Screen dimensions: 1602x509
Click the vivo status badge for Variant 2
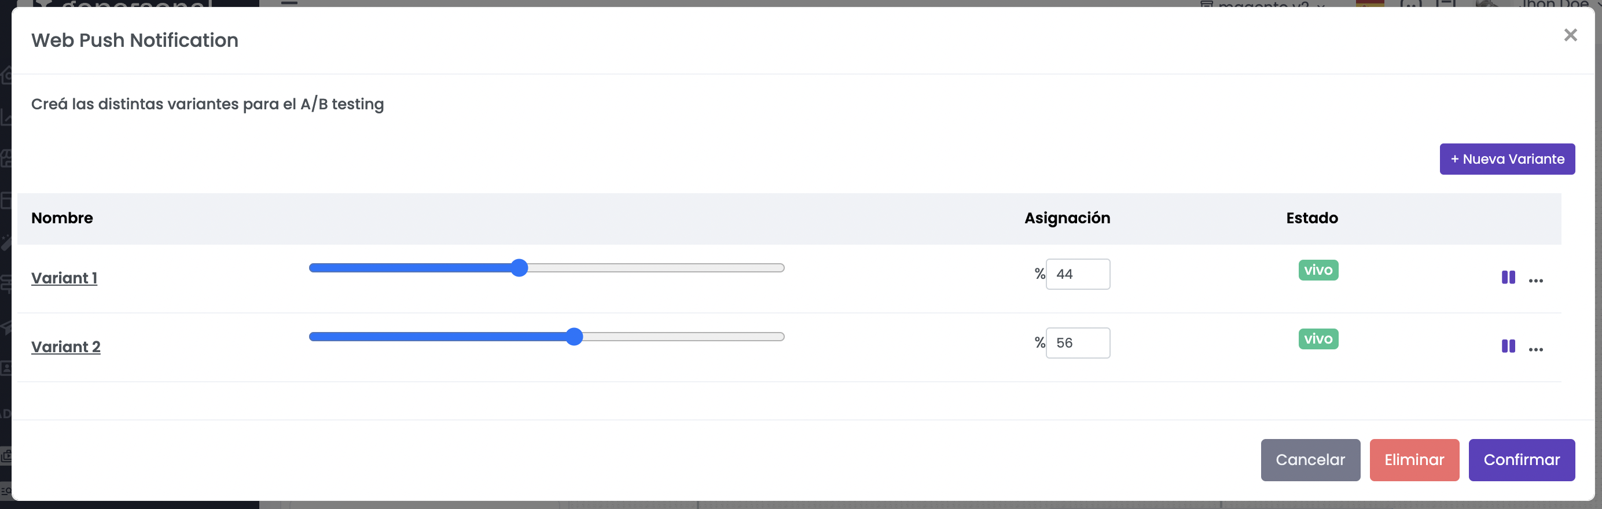coord(1318,339)
